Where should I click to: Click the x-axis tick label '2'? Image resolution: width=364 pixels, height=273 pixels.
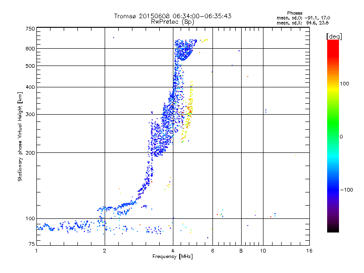click(x=105, y=251)
